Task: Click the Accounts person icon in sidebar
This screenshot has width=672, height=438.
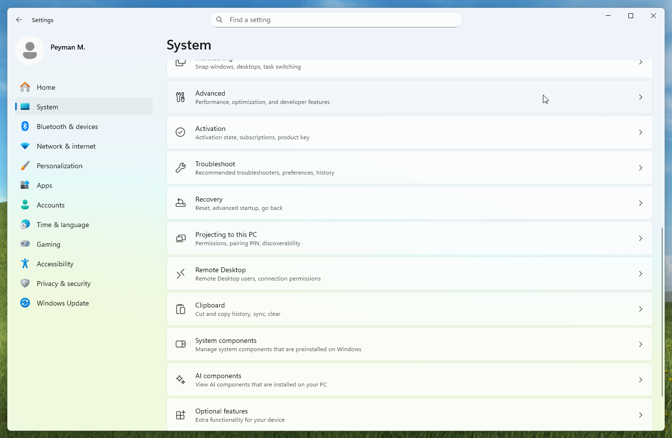Action: [25, 205]
